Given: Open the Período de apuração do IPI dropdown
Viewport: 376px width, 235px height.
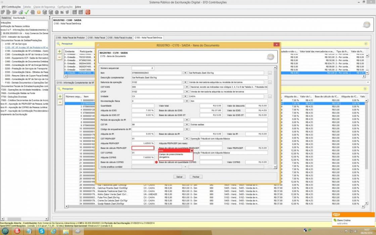Looking at the screenshot, I should coord(187,120).
